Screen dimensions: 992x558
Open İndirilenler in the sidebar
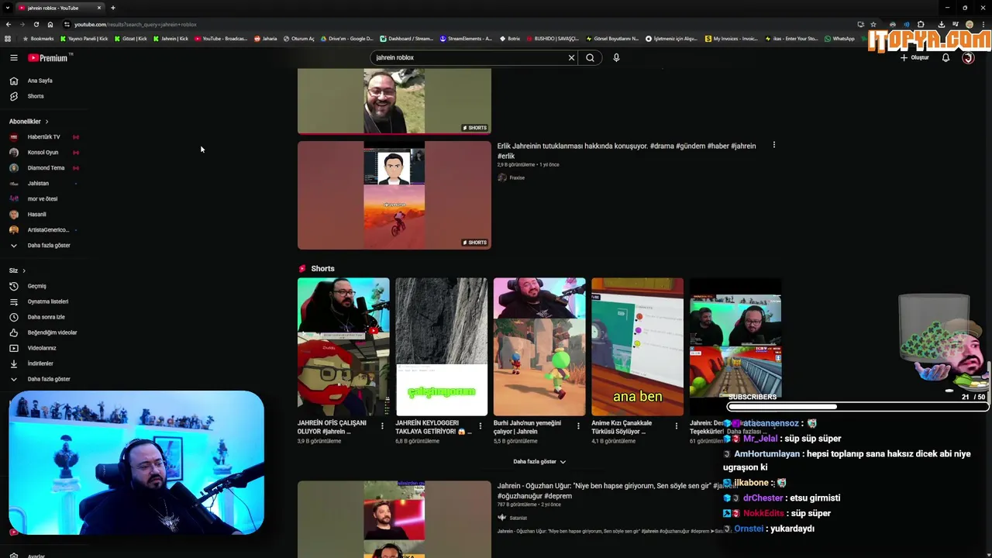click(x=40, y=363)
